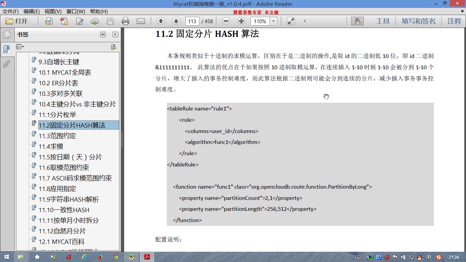Show the page thumbnails panel icon

(6, 34)
